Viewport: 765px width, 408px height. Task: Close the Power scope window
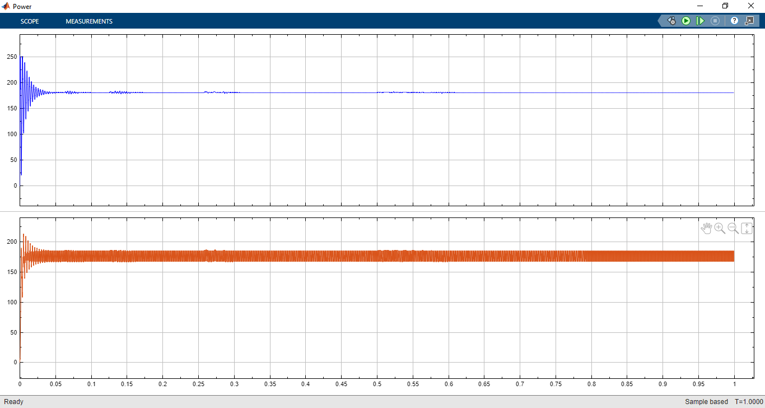point(752,6)
